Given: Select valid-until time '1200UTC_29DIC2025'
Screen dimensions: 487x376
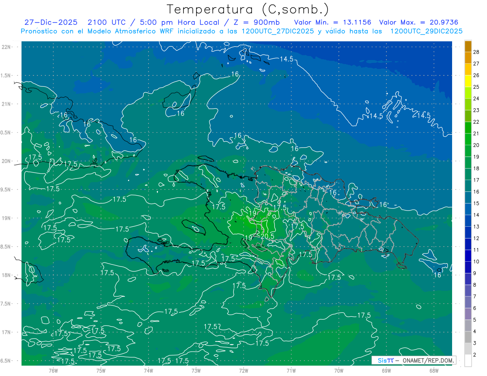Looking at the screenshot, I should (x=426, y=31).
